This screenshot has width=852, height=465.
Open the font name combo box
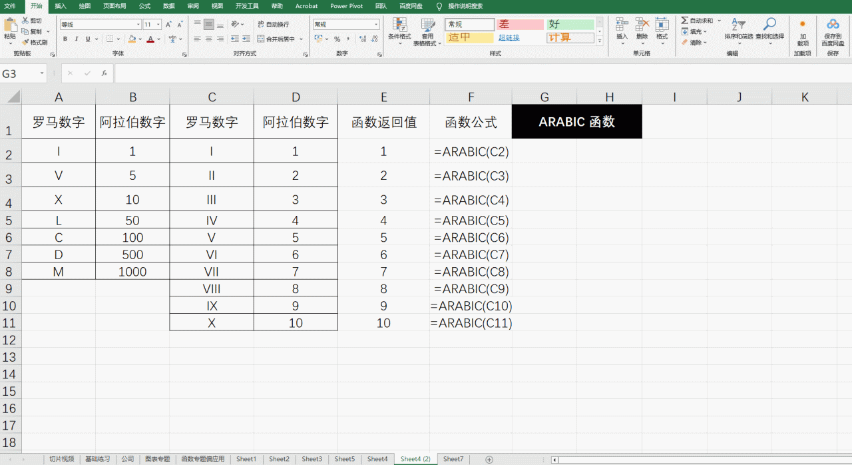100,25
